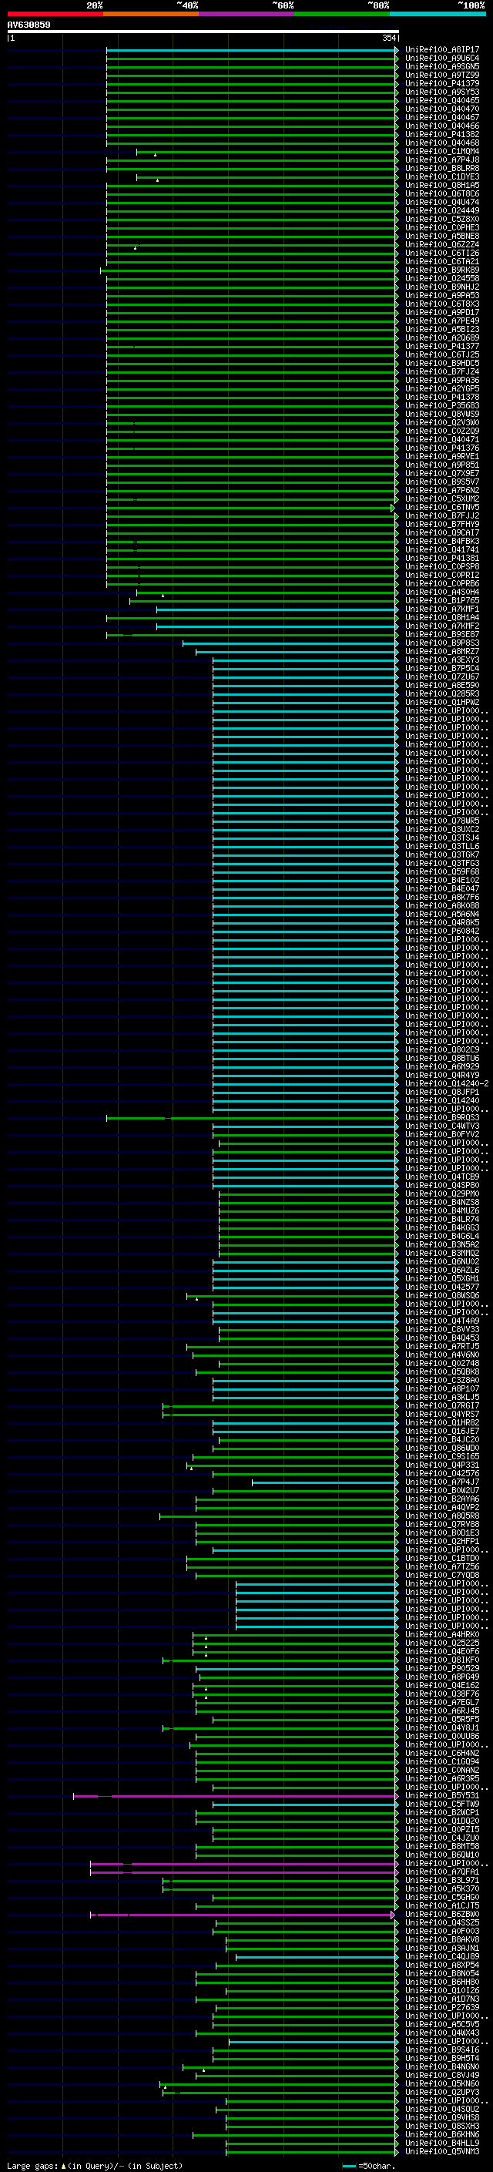Click the UniRef100_Q2UPY3 label
This screenshot has width=493, height=2172.
(442, 2092)
